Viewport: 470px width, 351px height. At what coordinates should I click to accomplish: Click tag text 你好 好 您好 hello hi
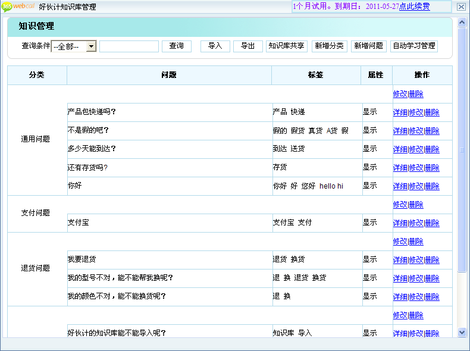[x=308, y=186]
